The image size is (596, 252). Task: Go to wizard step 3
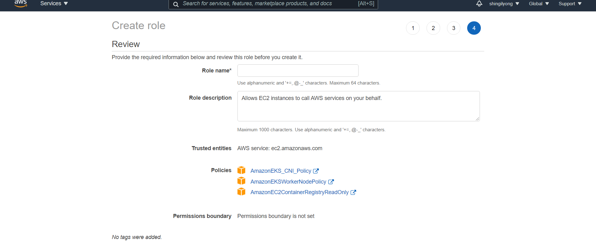(454, 28)
